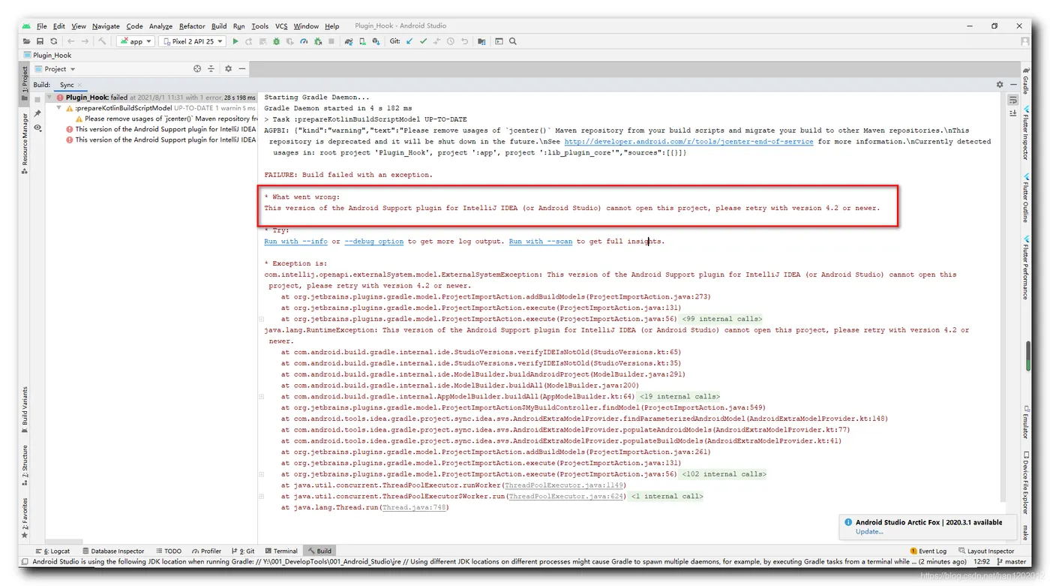1050x586 pixels.
Task: Run app with the green play icon
Action: click(x=235, y=41)
